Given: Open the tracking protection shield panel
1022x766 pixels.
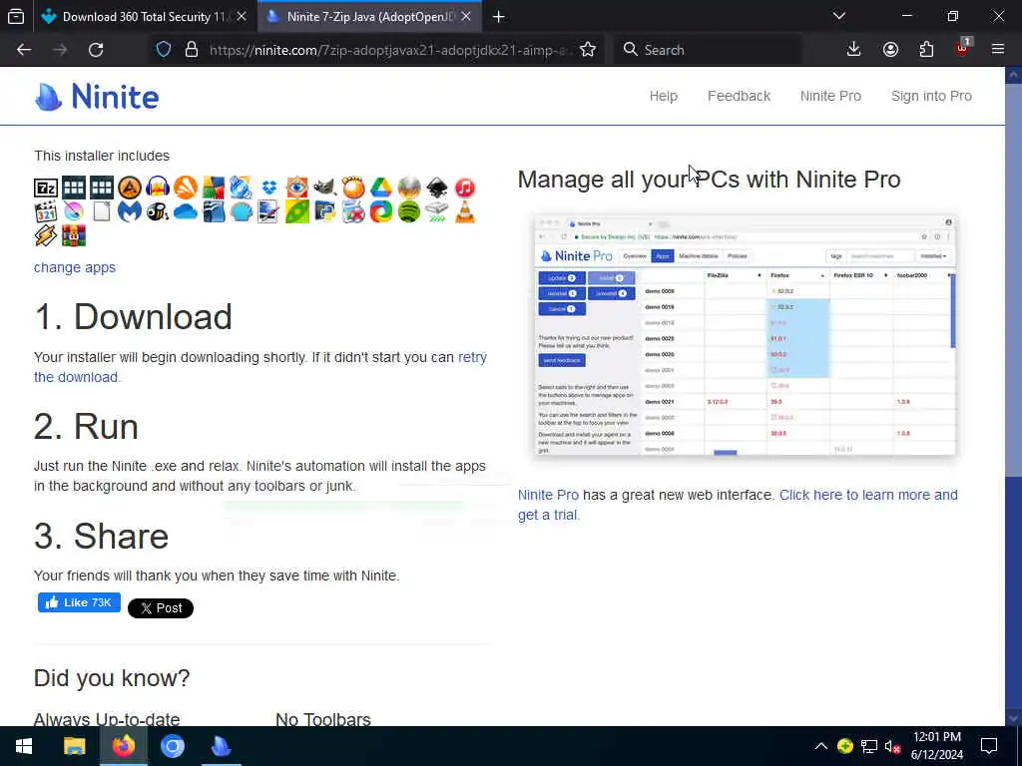Looking at the screenshot, I should click(164, 50).
